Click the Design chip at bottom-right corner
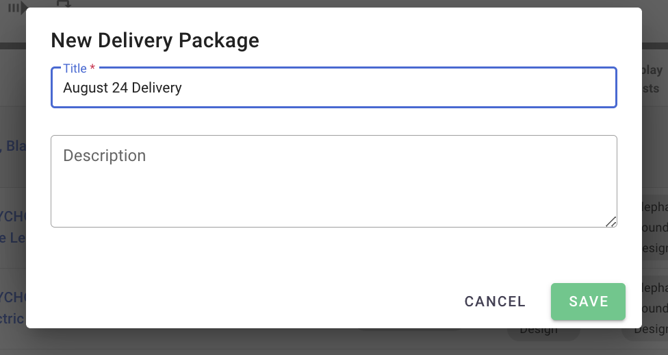This screenshot has height=355, width=668. point(651,329)
